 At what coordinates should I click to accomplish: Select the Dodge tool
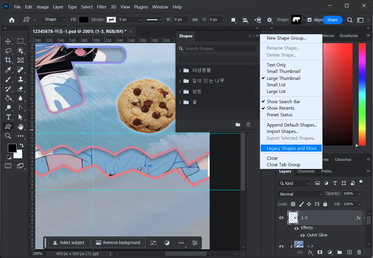(x=8, y=108)
